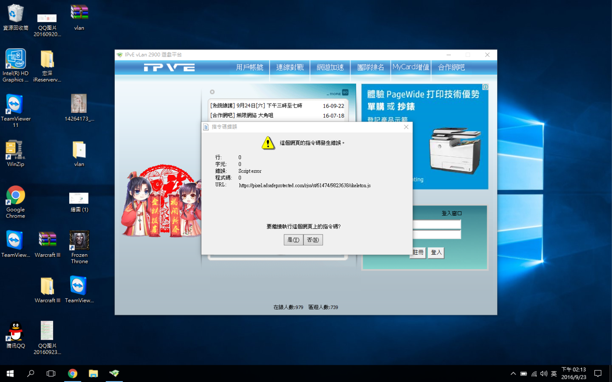This screenshot has height=382, width=612.
Task: Open the 資源回收筒 Recycle Bin icon
Action: coord(16,18)
